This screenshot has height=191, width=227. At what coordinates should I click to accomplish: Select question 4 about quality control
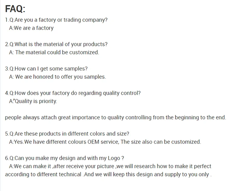[73, 93]
